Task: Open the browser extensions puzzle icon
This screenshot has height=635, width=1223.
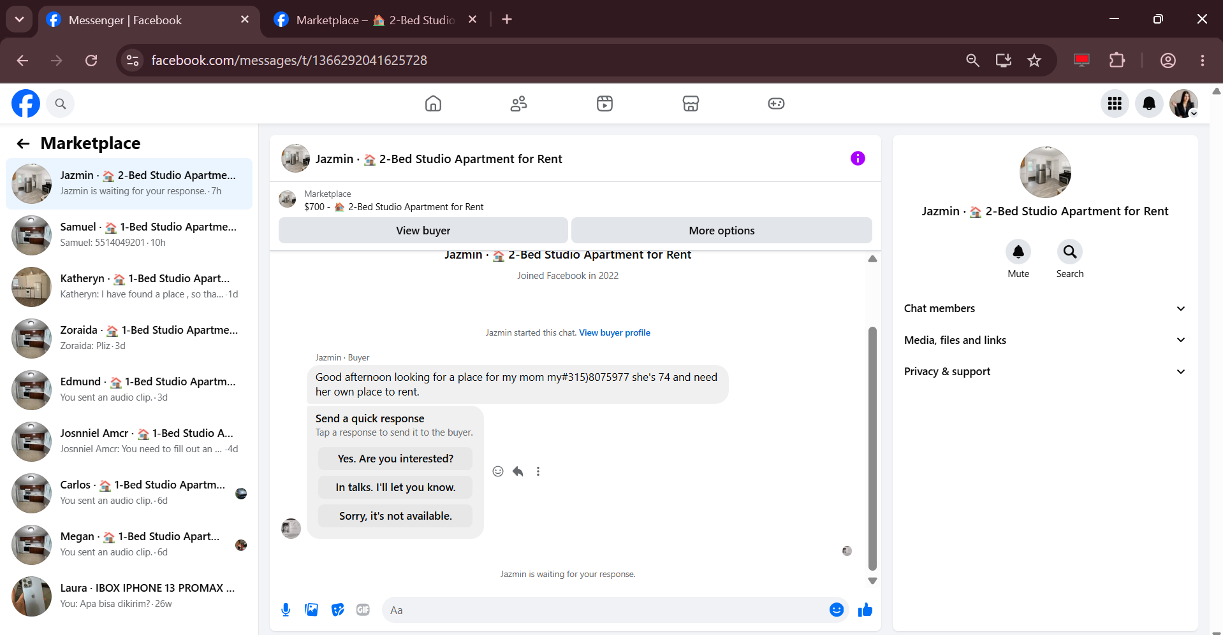Action: (1117, 61)
